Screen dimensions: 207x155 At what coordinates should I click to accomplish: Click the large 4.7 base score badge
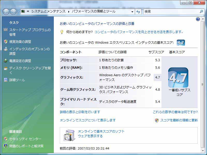pyautogui.click(x=178, y=78)
